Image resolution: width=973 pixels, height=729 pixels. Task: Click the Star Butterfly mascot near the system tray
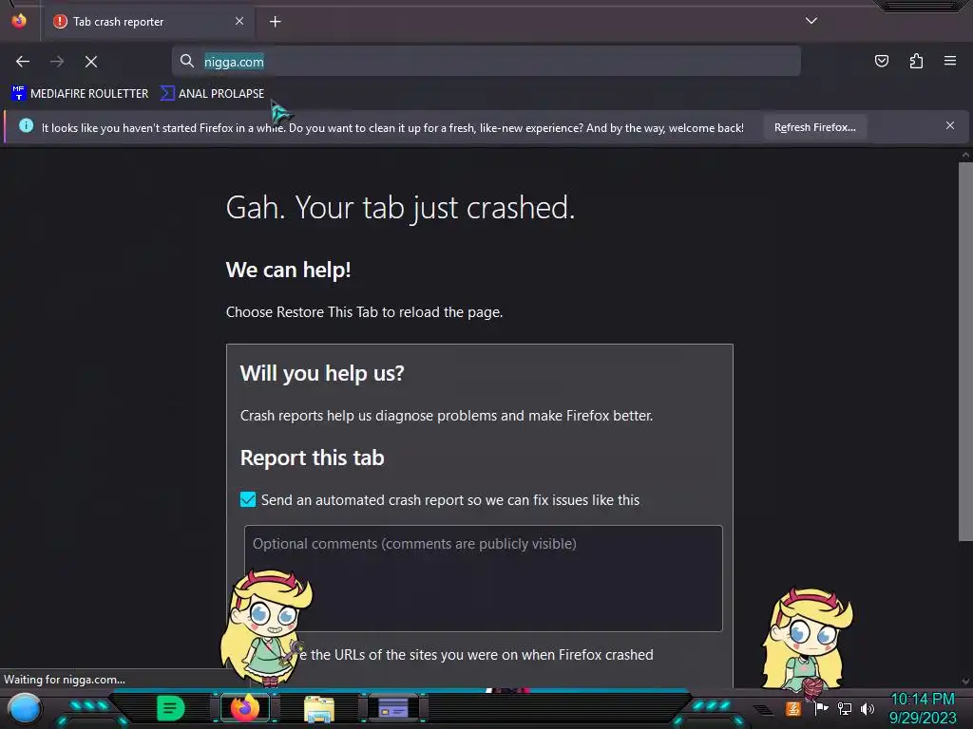[807, 643]
